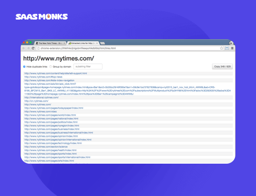Viewport: 256px width, 196px height.
Task: Open the pages/nyregion/index.html link
Action: pyautogui.click(x=51, y=125)
